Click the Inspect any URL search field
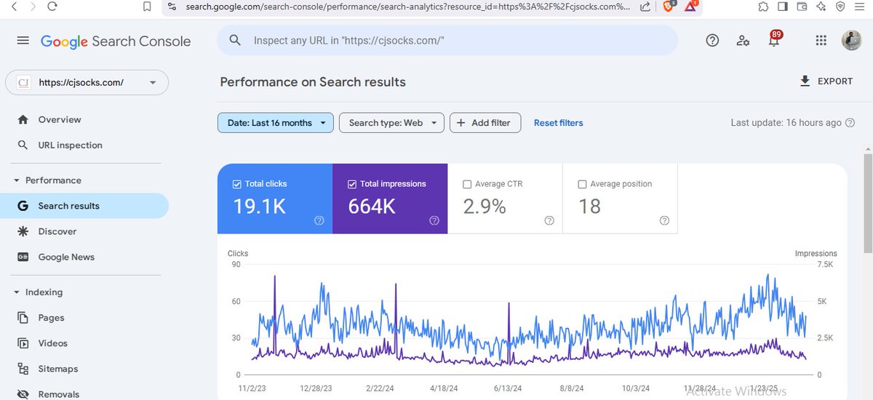This screenshot has width=873, height=400. pyautogui.click(x=447, y=41)
